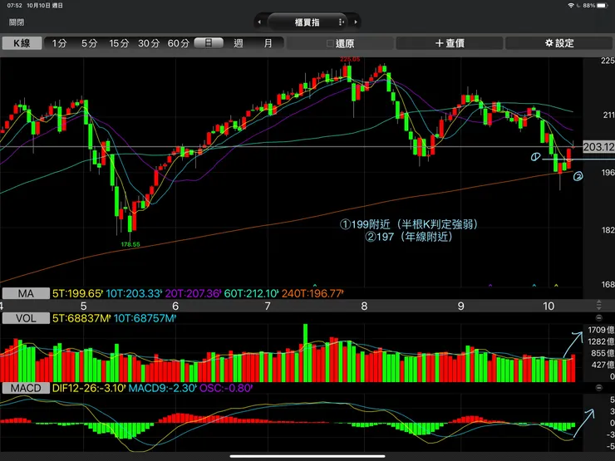Switch to the 30分 timeframe
The height and width of the screenshot is (461, 615).
[149, 43]
